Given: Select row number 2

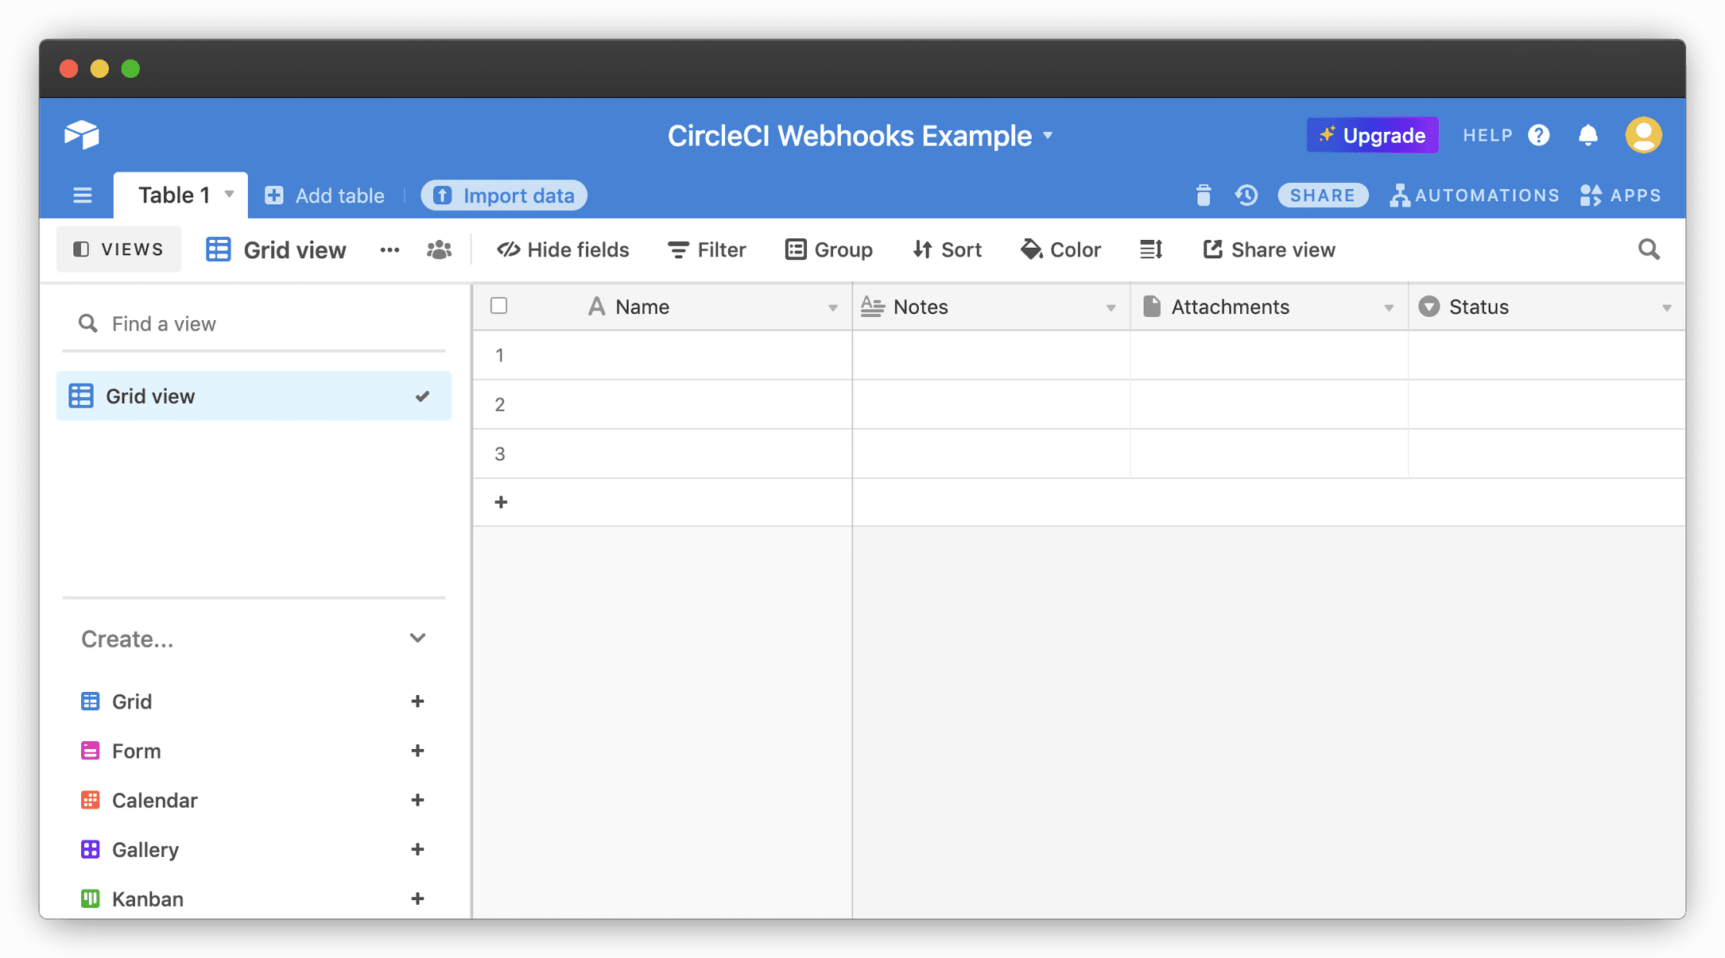Looking at the screenshot, I should [499, 404].
